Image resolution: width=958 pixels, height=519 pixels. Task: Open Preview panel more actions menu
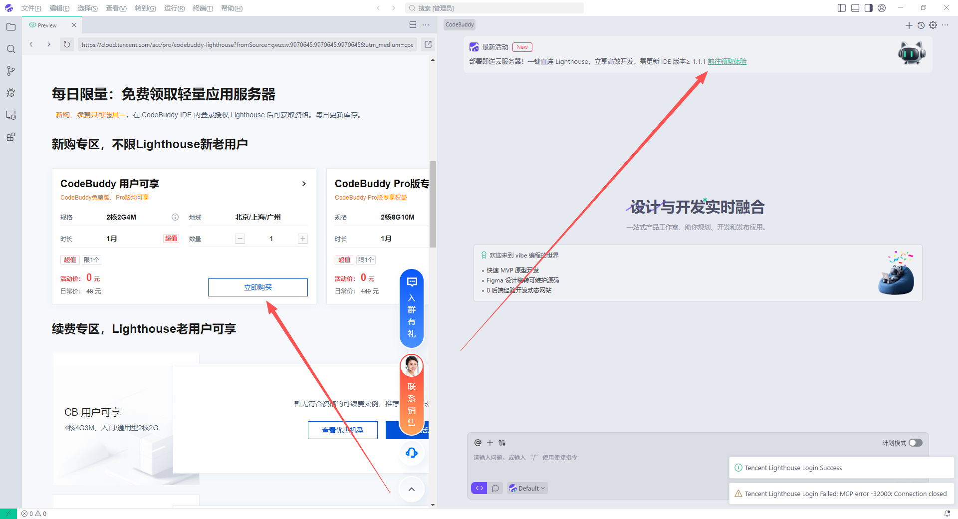(426, 25)
